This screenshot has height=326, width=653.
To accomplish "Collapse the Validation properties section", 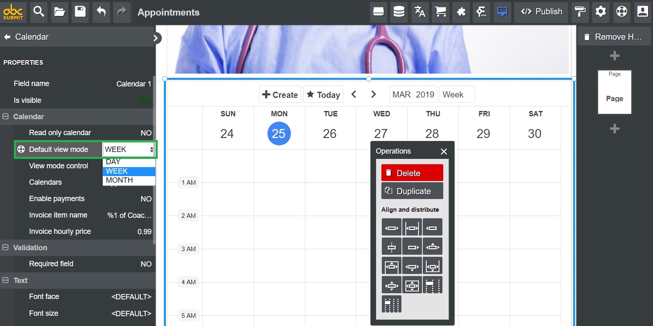I will (x=6, y=248).
